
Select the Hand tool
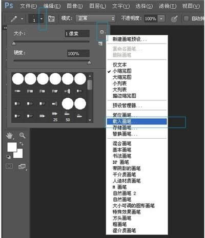(x=10, y=136)
